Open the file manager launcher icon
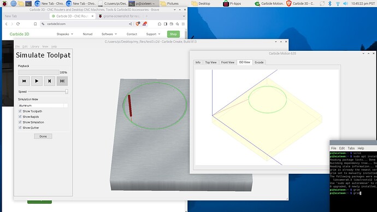 [x=21, y=3]
